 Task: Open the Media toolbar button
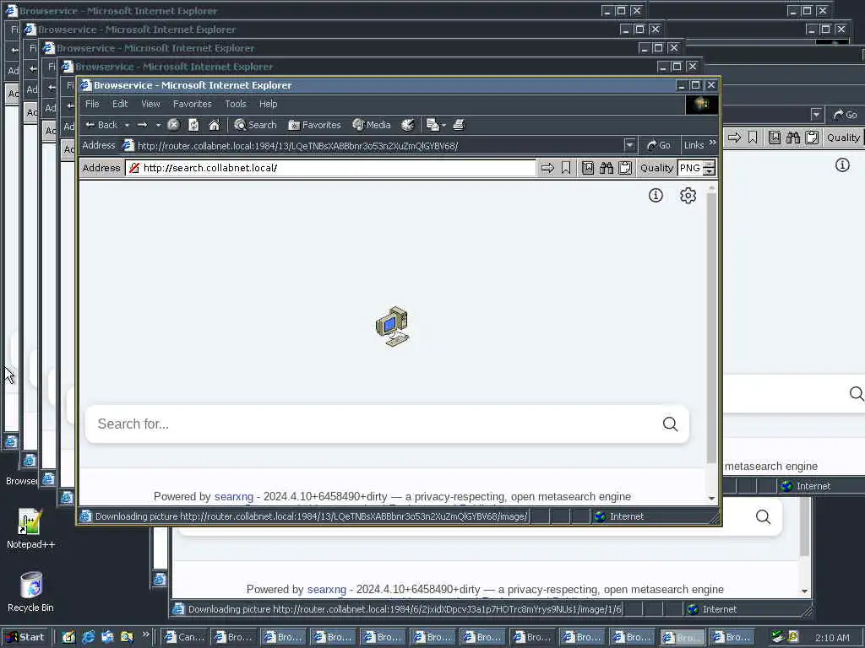point(372,125)
